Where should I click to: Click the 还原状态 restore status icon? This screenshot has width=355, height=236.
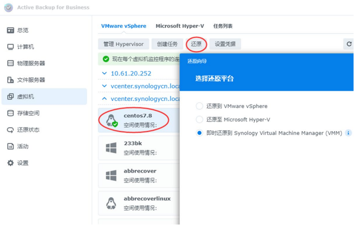11,129
